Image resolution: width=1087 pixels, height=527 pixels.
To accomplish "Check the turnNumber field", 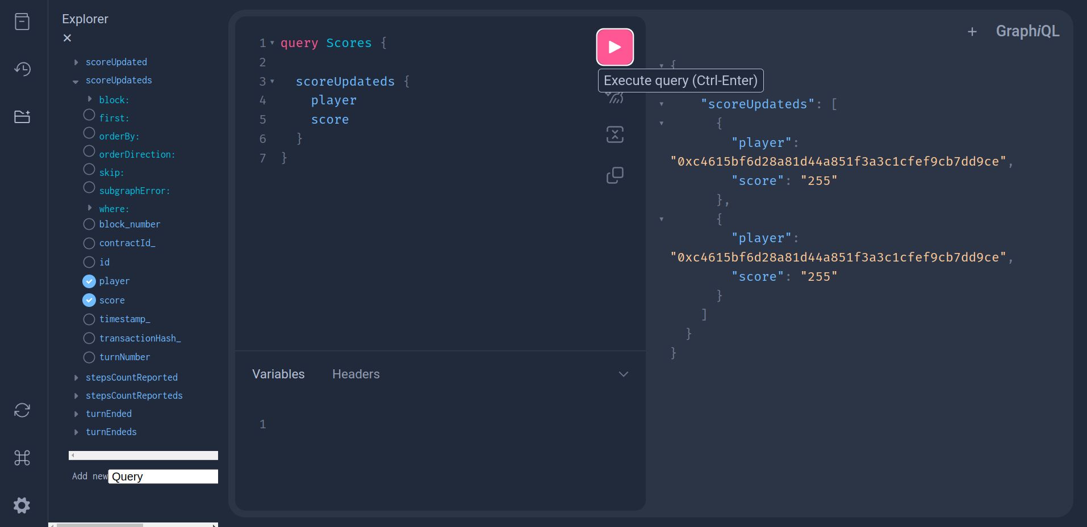I will click(89, 357).
